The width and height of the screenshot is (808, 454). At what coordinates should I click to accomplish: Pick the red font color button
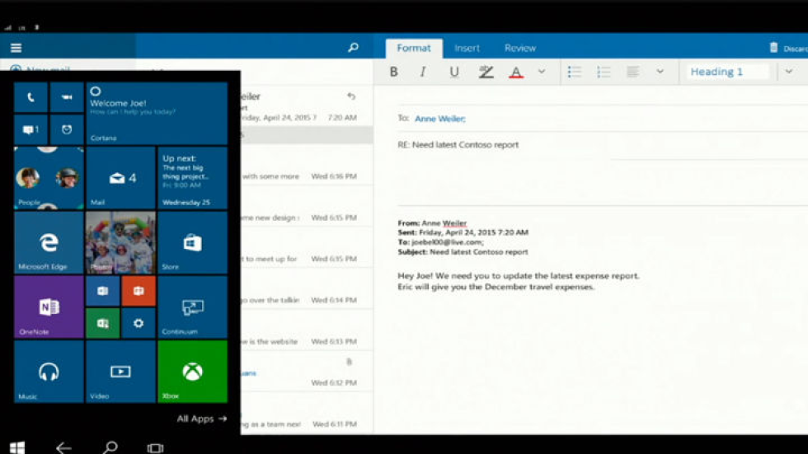[516, 73]
